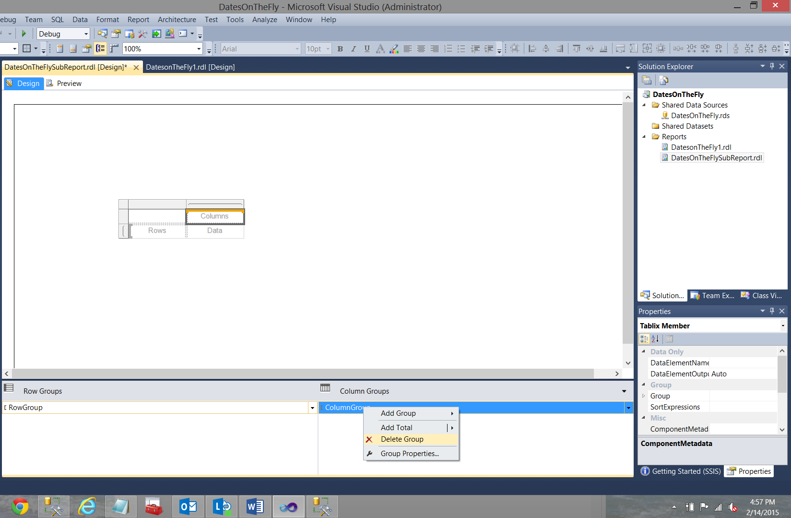
Task: Open the Add Total submenu
Action: pyautogui.click(x=411, y=428)
